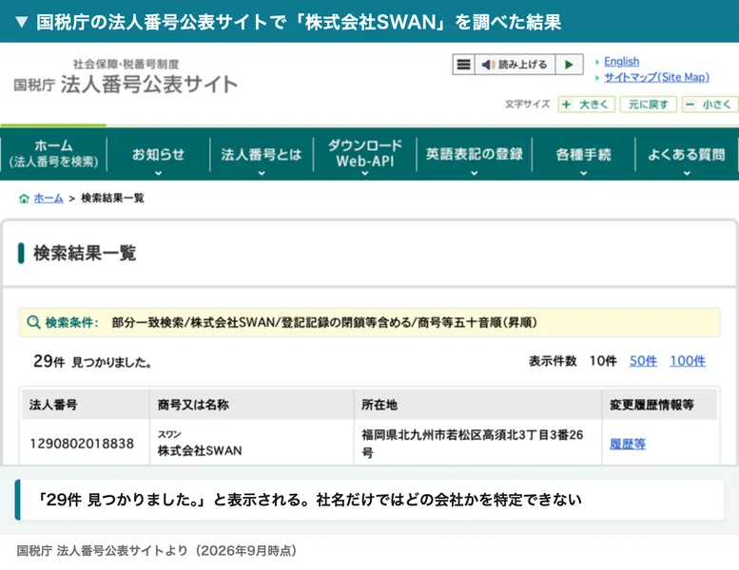Viewport: 739px width, 570px height.
Task: Click the 検索条件 magnifier icon
Action: click(33, 322)
